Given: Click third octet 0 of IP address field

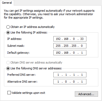Looking at the screenshot, I should click(74, 39).
